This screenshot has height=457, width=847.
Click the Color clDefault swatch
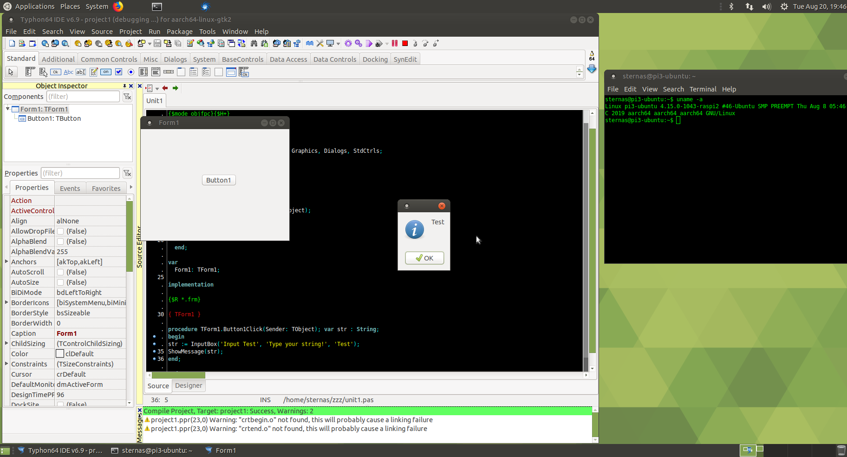(x=60, y=354)
